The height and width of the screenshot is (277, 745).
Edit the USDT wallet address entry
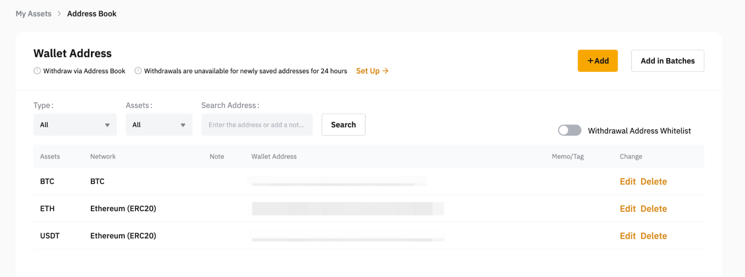coord(628,236)
